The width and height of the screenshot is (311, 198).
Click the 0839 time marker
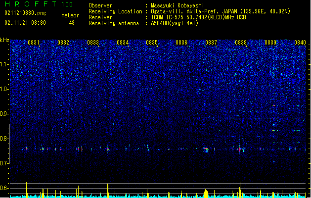(270, 43)
